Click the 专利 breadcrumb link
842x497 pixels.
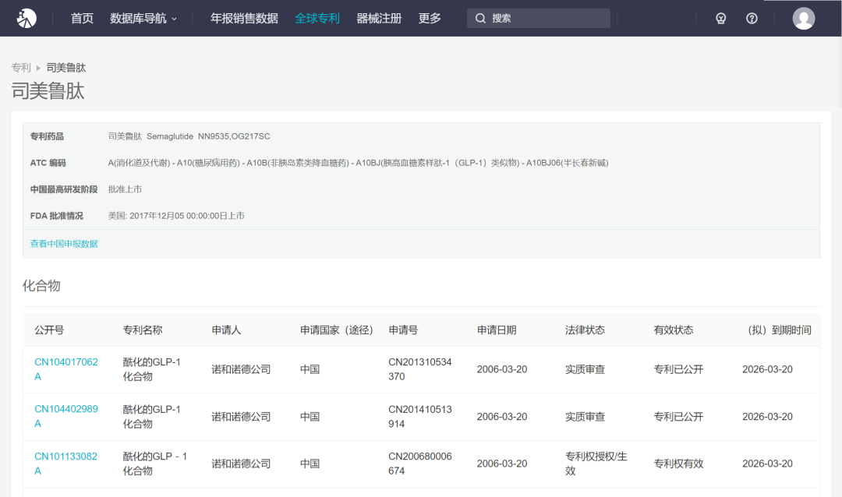click(21, 68)
